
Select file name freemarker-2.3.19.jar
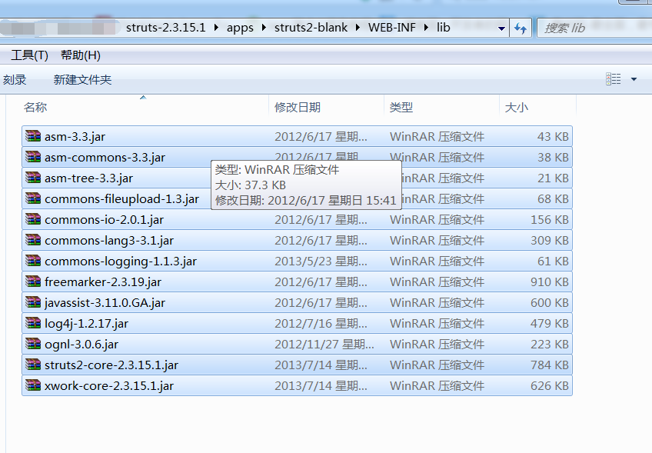click(103, 282)
